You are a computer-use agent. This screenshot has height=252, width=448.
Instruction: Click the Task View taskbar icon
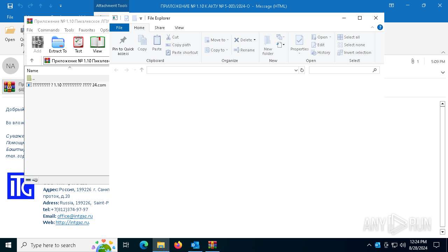click(126, 245)
